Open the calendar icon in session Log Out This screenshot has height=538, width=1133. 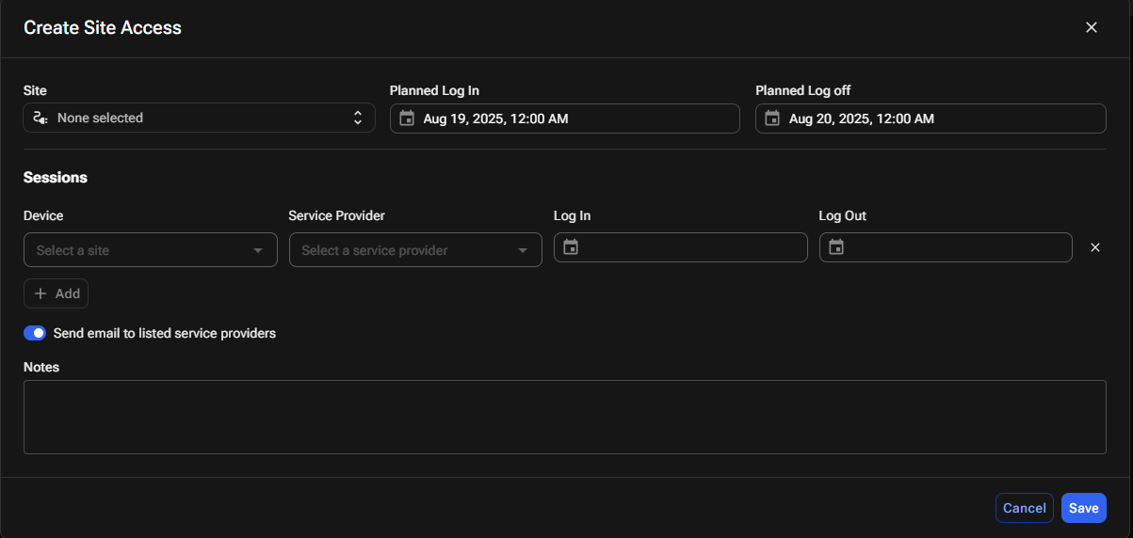tap(836, 247)
